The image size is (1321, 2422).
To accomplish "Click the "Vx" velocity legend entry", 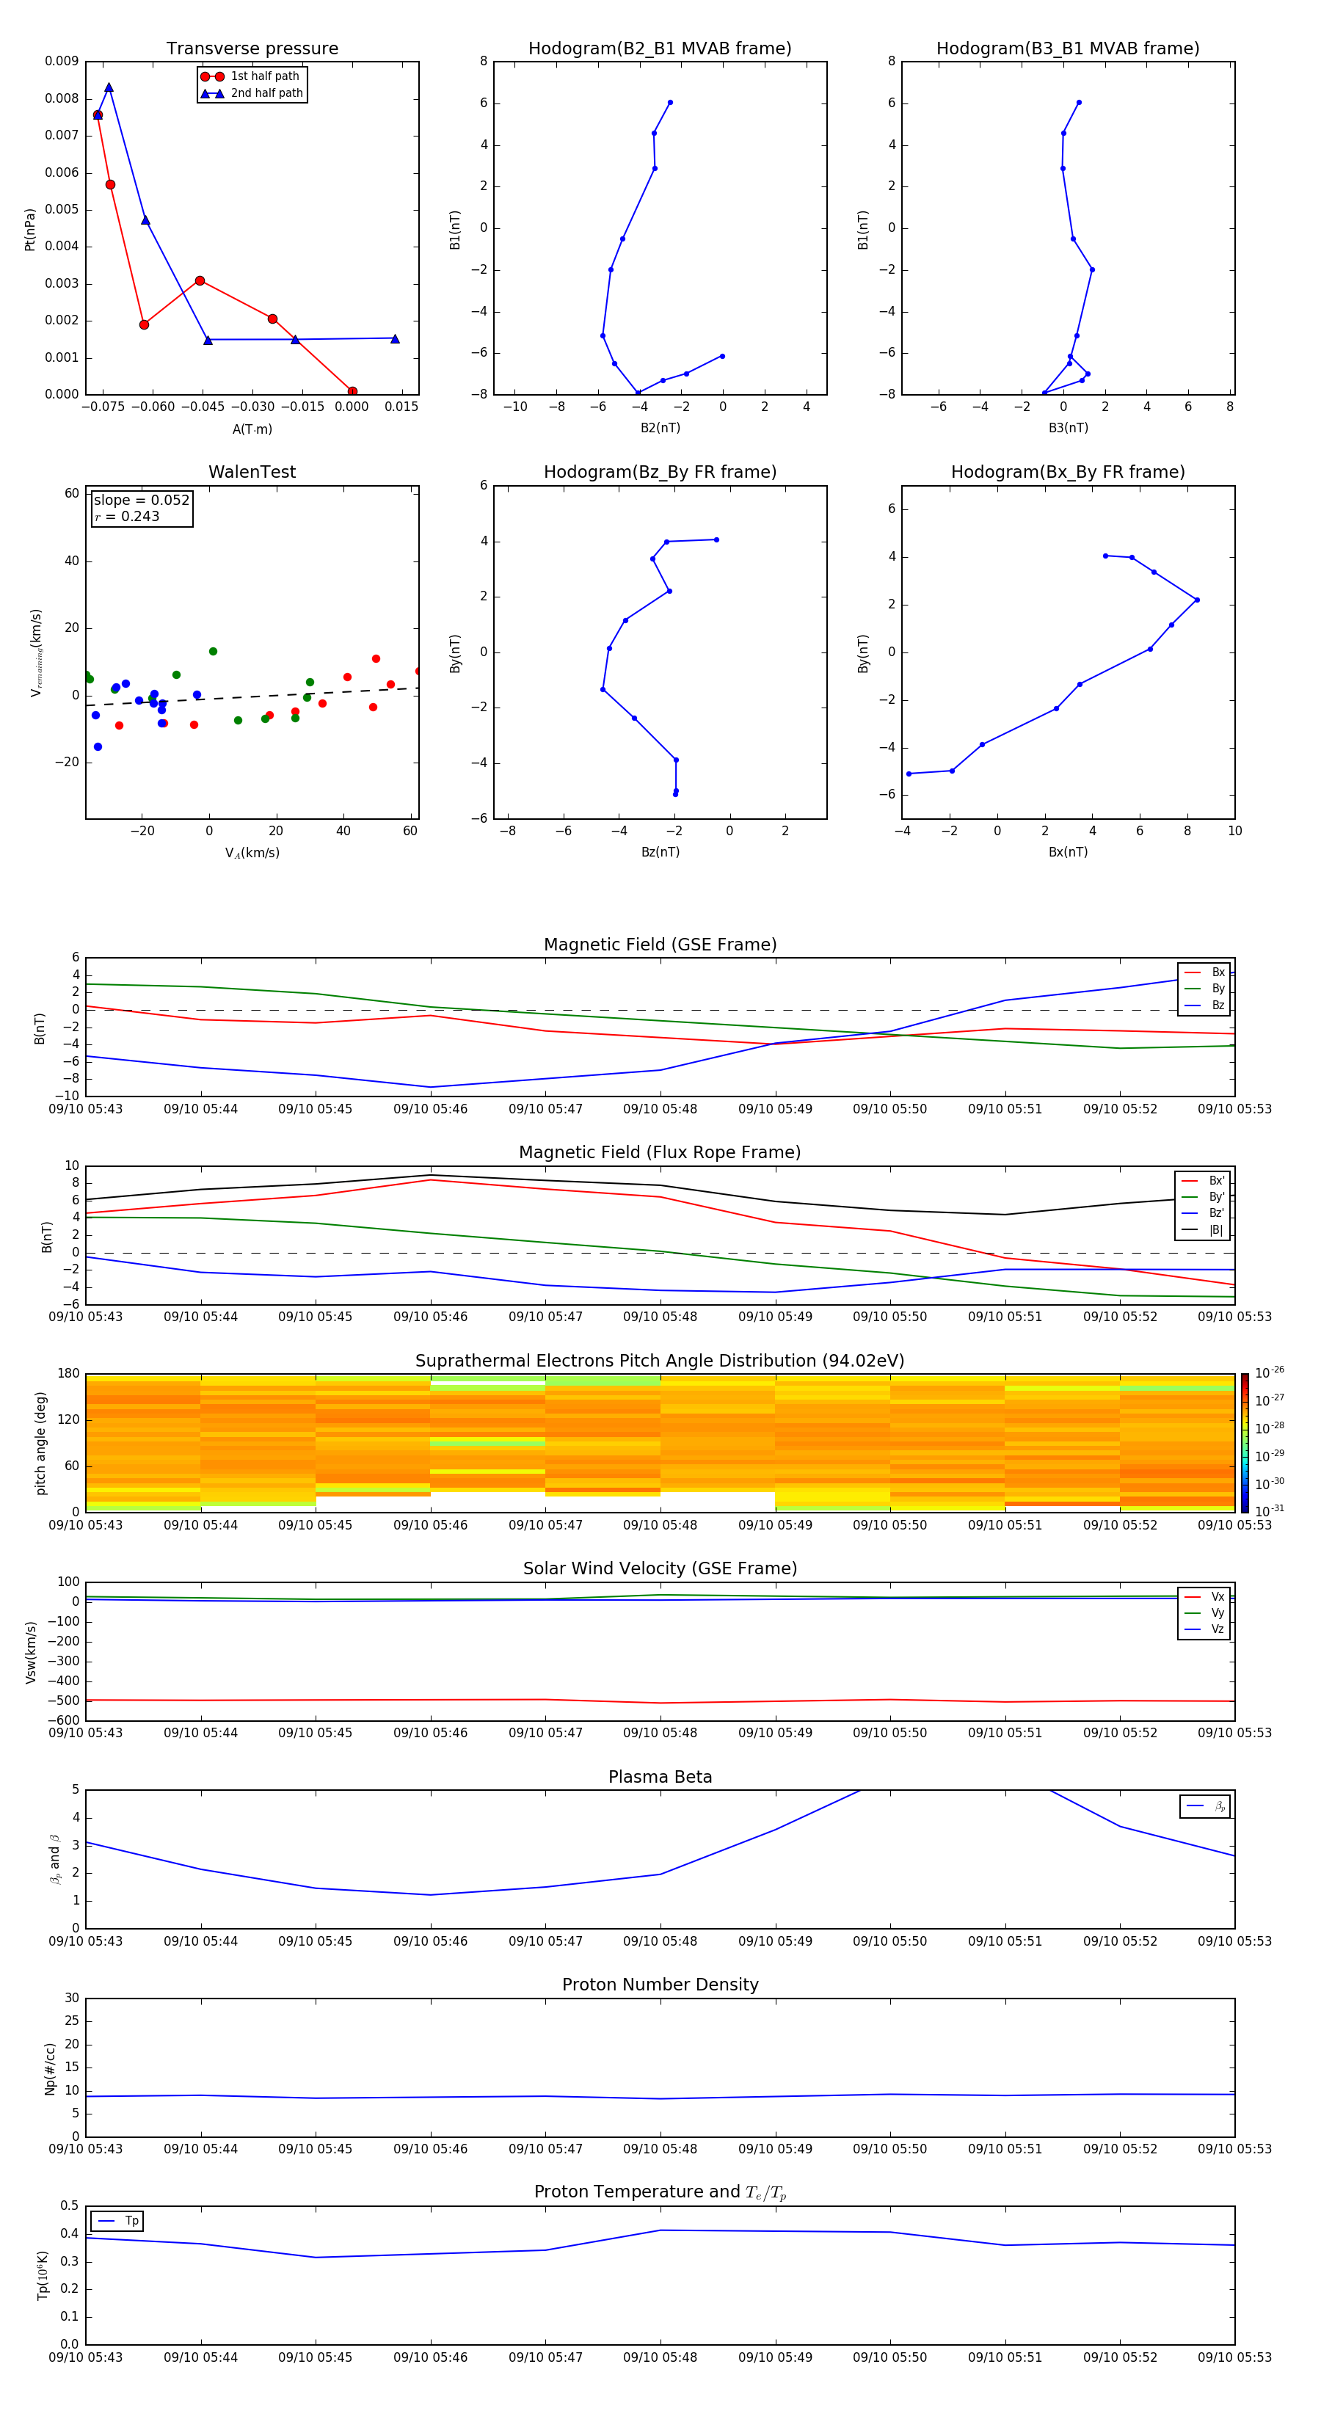I will (x=1204, y=1596).
